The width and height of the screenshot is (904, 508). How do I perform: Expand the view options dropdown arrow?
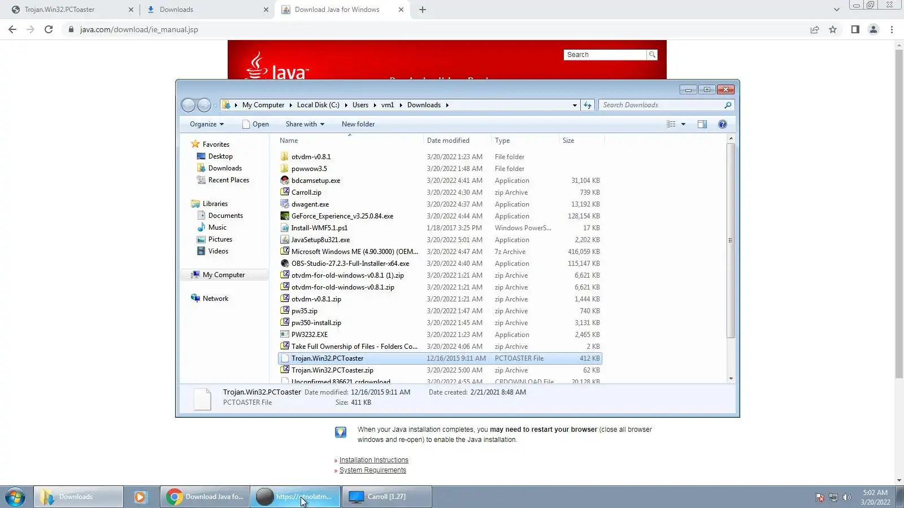(x=683, y=124)
